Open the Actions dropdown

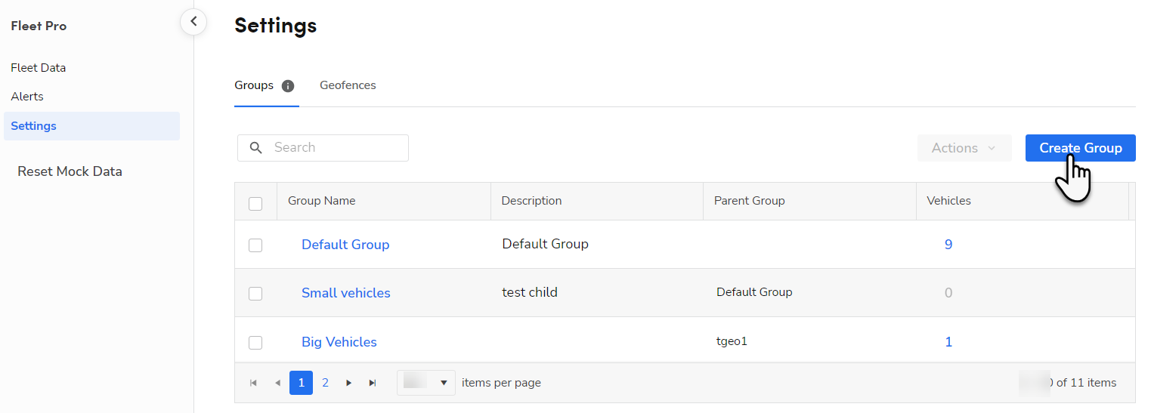point(964,148)
